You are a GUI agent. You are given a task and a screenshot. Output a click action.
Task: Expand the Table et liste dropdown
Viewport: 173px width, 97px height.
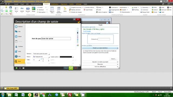(x=52, y=12)
